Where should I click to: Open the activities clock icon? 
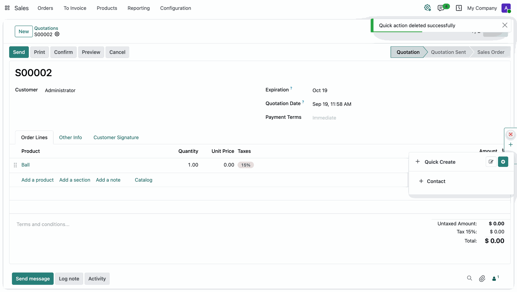[x=459, y=8]
